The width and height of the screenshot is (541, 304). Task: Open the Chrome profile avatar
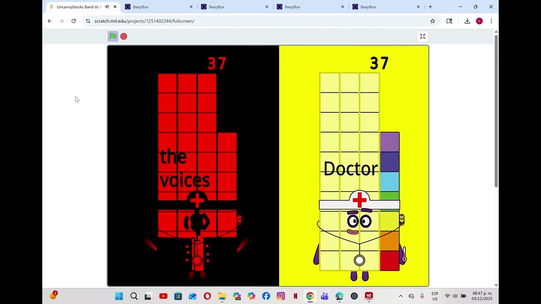coord(479,21)
